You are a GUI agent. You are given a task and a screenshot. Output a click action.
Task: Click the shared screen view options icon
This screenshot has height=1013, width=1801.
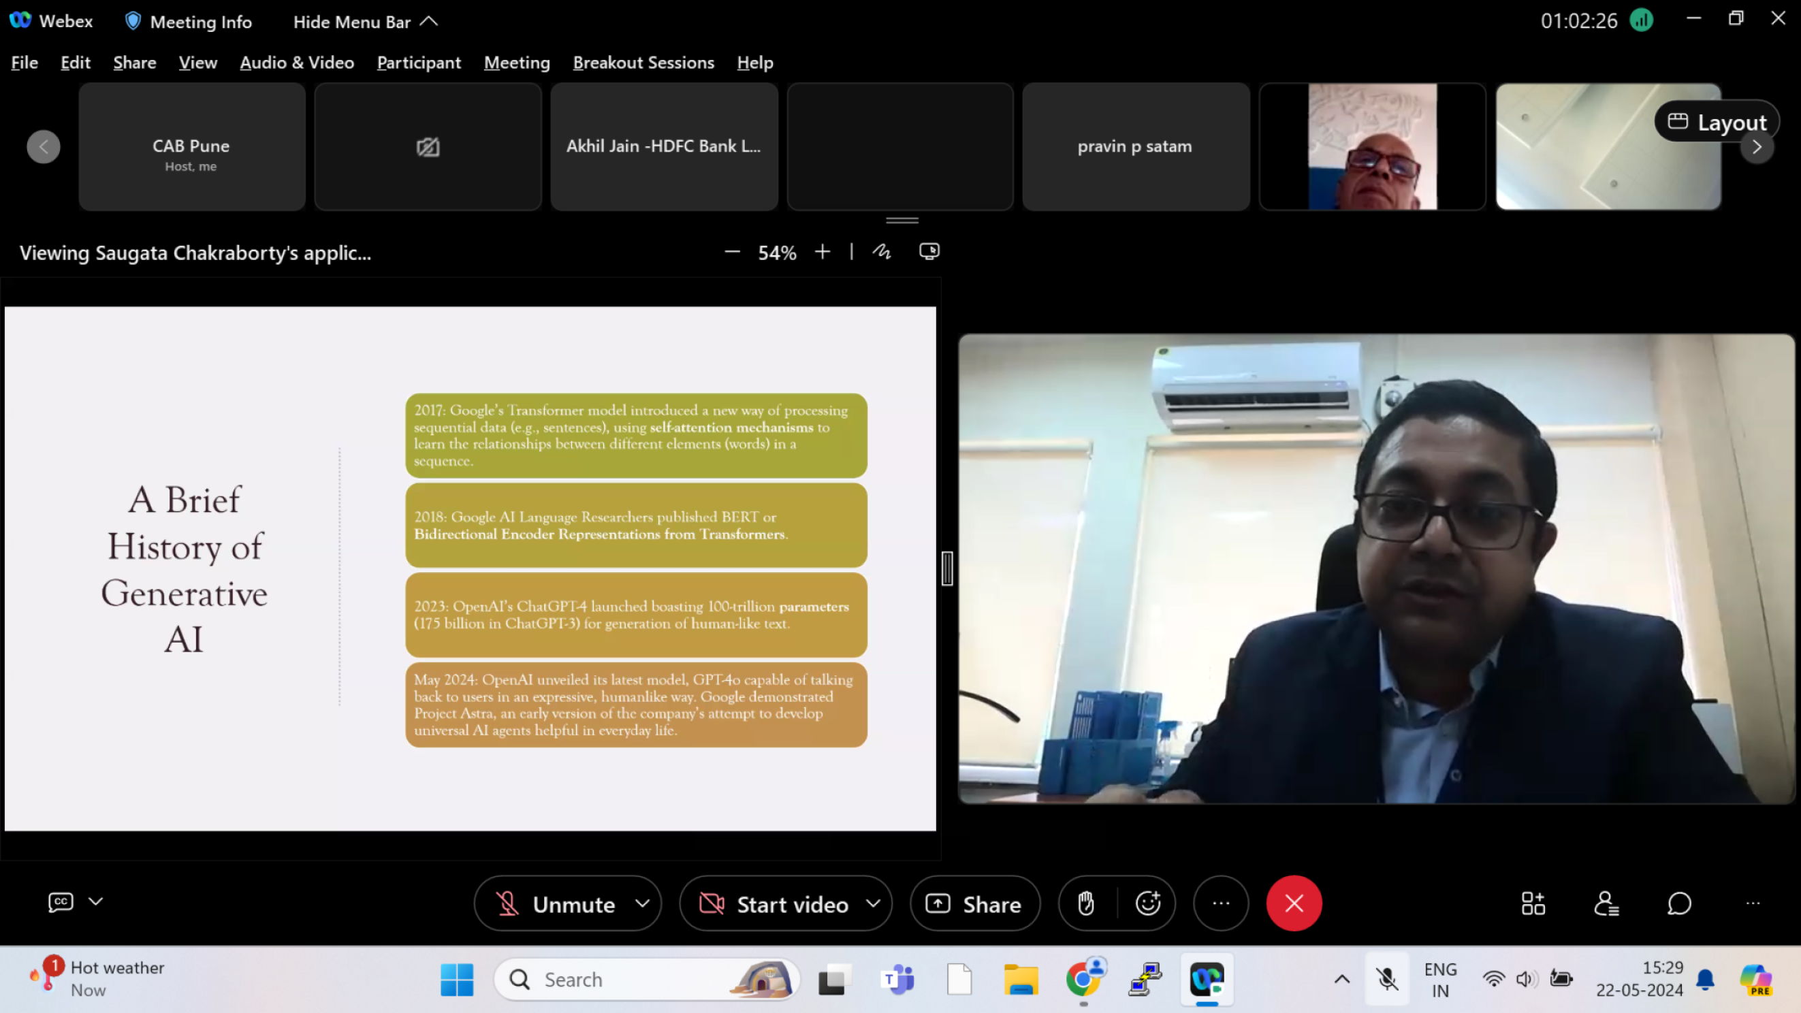point(929,252)
